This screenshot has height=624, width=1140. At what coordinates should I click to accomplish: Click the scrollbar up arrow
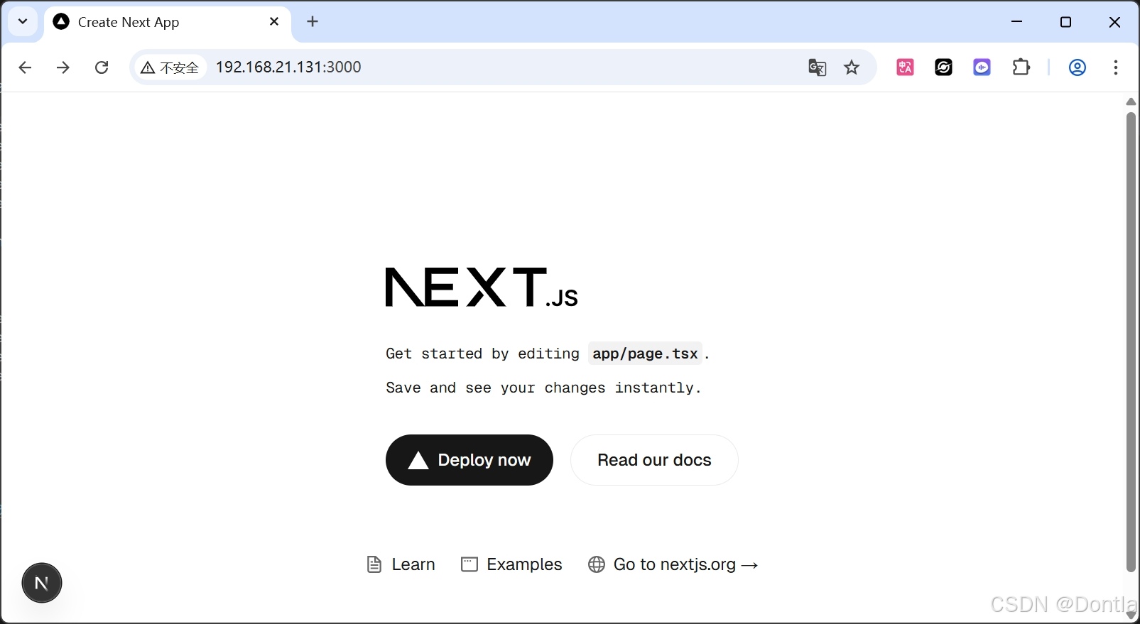(x=1131, y=102)
